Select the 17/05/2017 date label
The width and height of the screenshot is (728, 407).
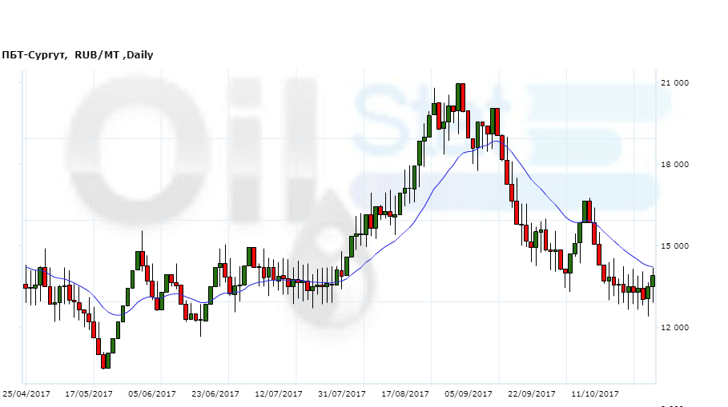89,394
